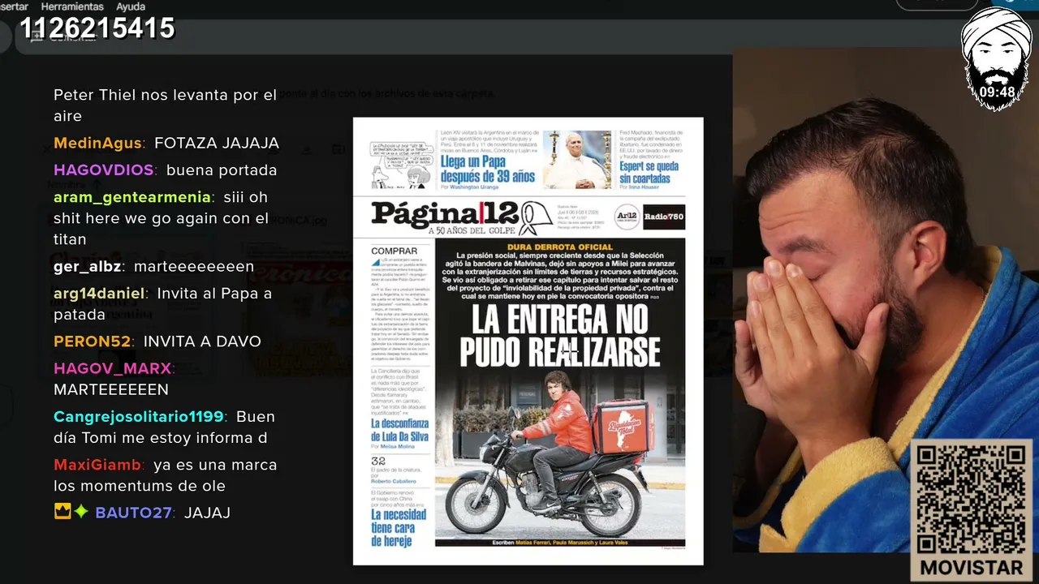Click the MOVISTAR label under the QR code

tap(972, 567)
